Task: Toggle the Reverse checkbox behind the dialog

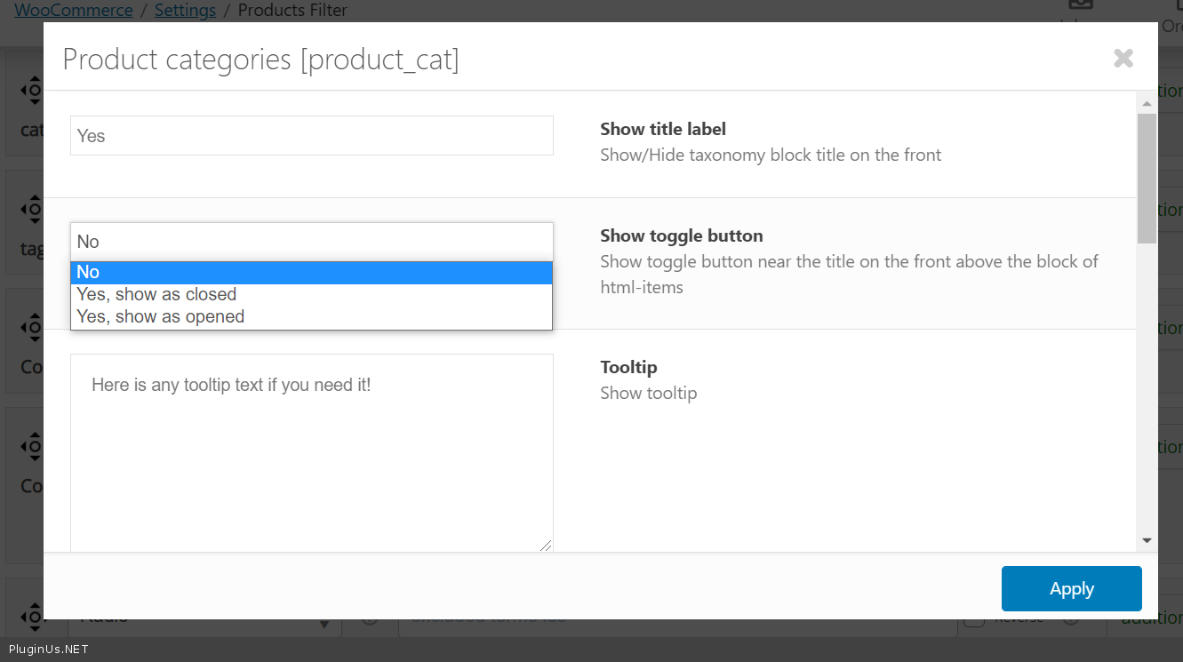Action: (974, 619)
